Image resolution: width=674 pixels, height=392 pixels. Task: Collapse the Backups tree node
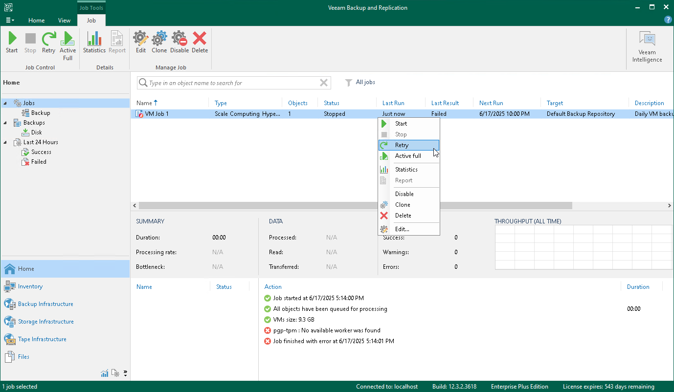(6, 123)
